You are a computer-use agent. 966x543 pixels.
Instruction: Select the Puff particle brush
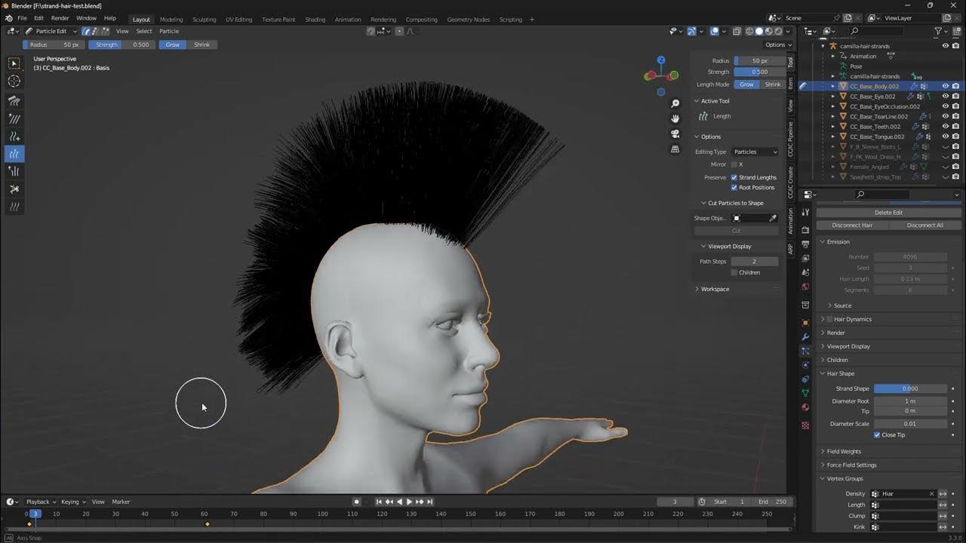tap(14, 171)
